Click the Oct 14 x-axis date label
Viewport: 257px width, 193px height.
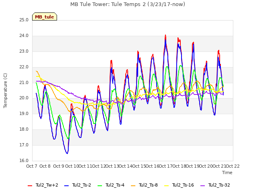(x=126, y=166)
